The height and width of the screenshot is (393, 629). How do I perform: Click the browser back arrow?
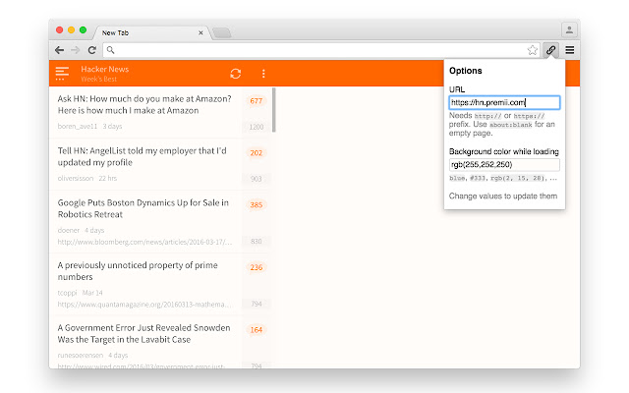(59, 50)
